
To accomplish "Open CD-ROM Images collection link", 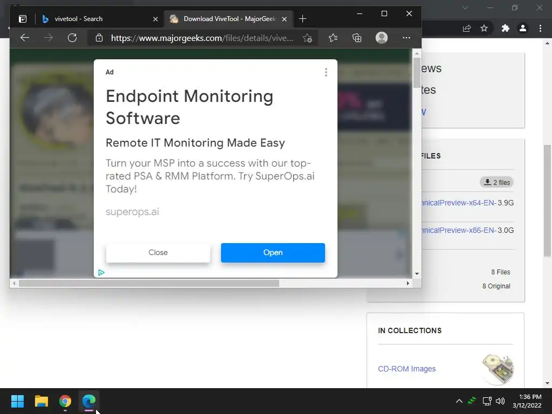I will pyautogui.click(x=406, y=369).
